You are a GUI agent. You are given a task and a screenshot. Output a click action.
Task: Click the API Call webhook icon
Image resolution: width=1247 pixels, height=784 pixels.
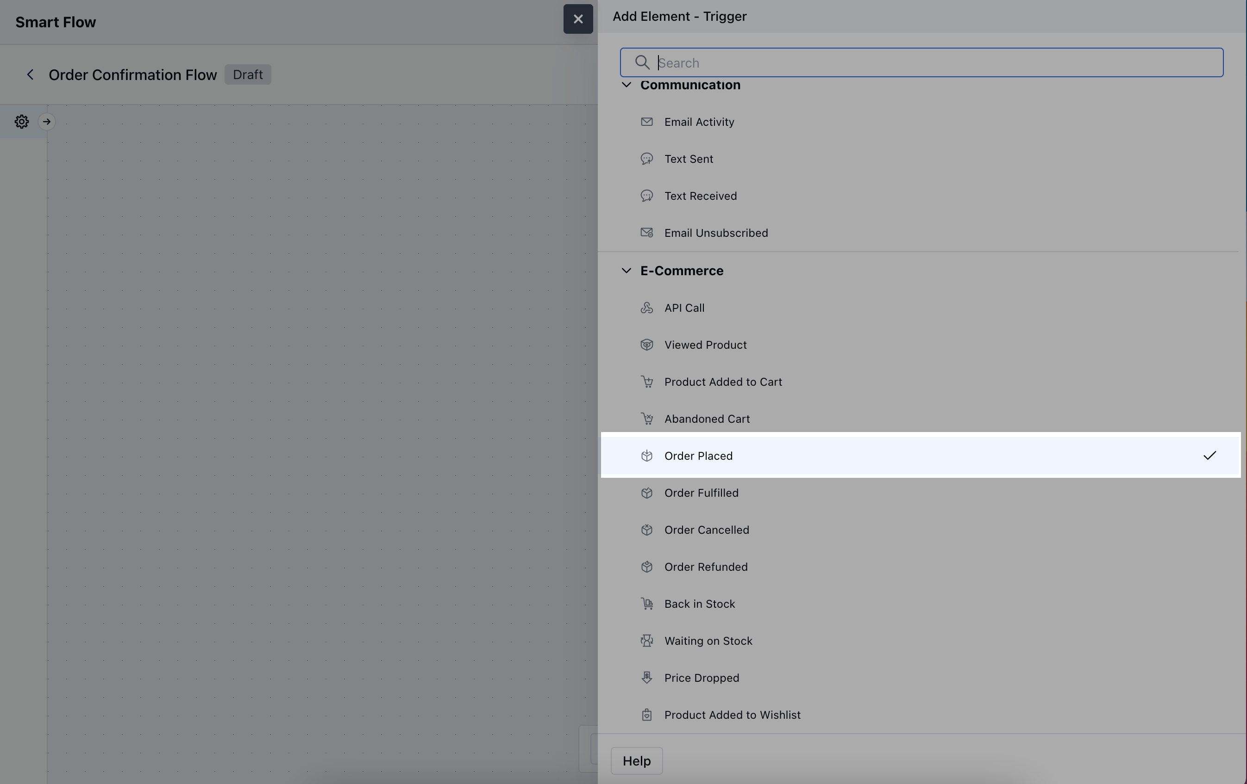click(646, 308)
